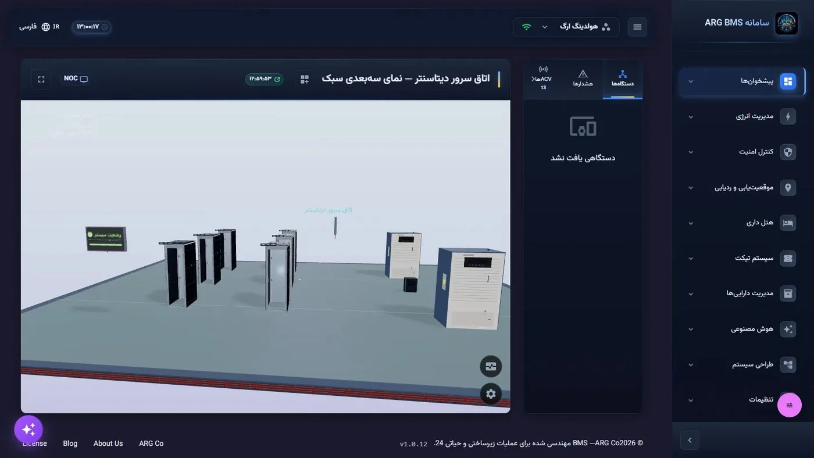Expand the هوش مصنوعی menu chevron
This screenshot has width=814, height=458.
coord(691,329)
